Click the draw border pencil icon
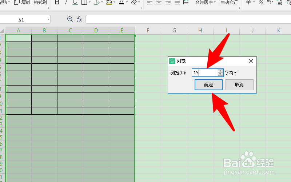 [x=96, y=2]
